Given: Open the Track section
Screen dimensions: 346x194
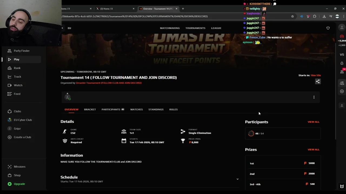Looking at the screenshot, I should [17, 77].
